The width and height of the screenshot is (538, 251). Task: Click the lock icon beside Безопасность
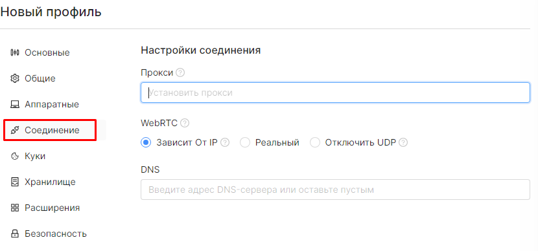[x=14, y=234]
